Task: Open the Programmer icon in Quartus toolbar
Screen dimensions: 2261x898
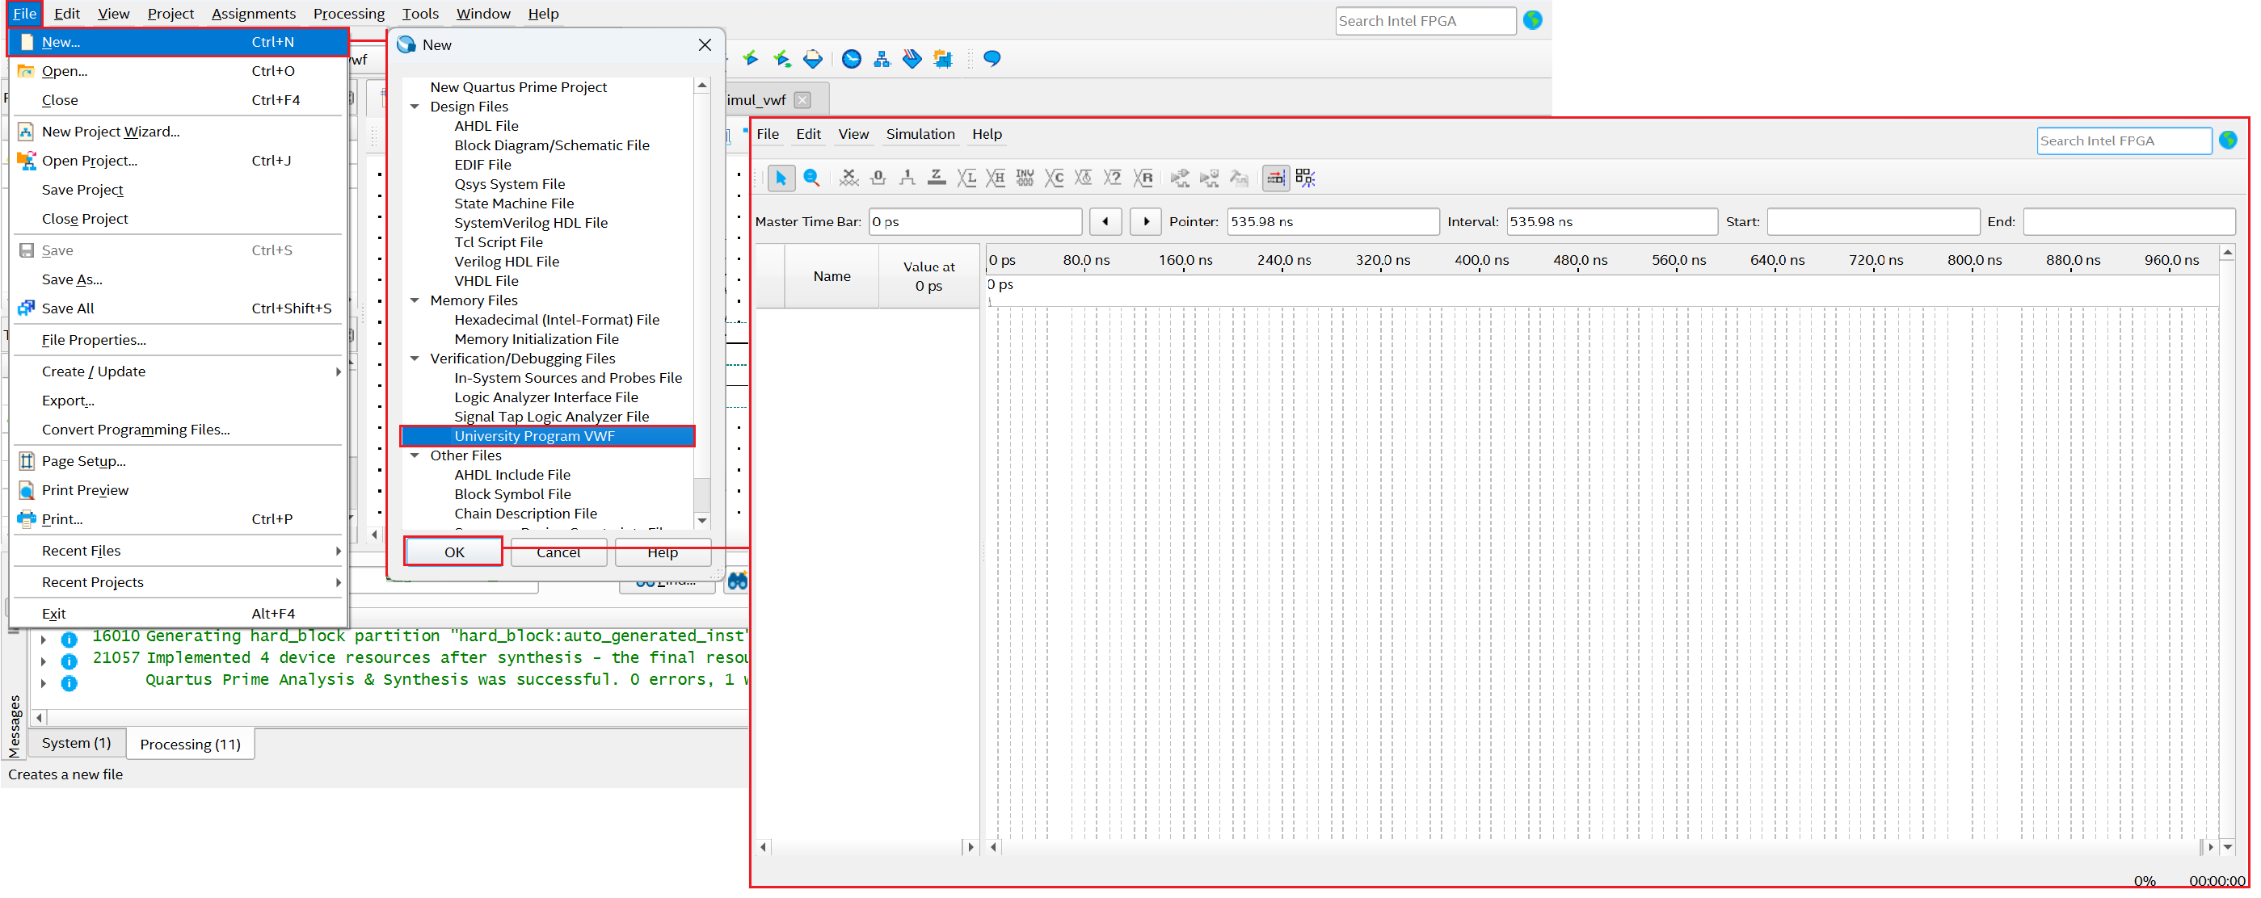Action: point(912,59)
